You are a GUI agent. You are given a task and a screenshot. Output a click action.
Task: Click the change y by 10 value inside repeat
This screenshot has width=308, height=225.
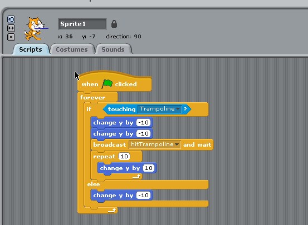click(149, 168)
